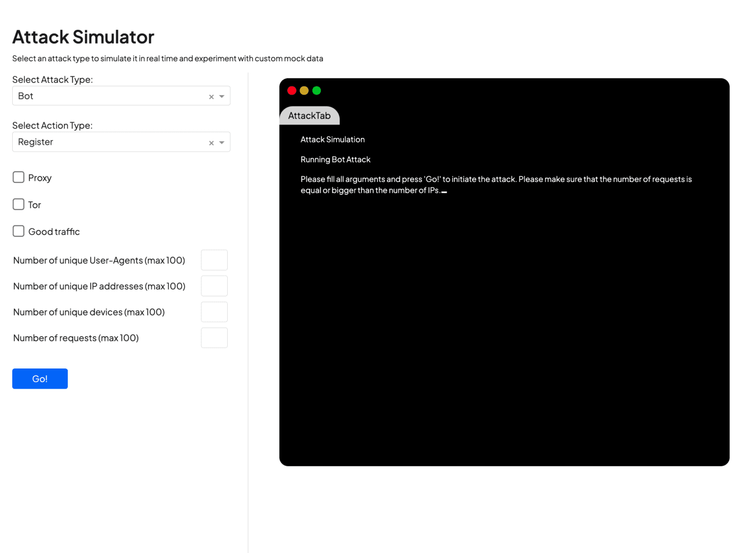Click the unique devices input box
Image resolution: width=754 pixels, height=553 pixels.
point(214,312)
